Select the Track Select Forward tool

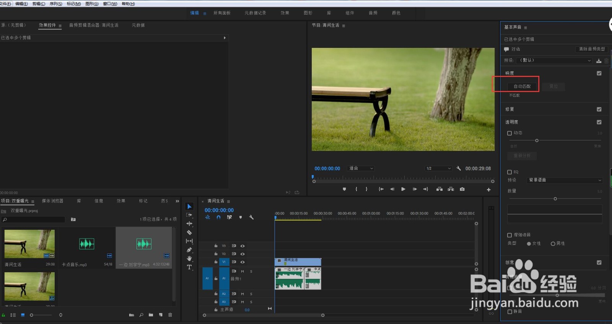point(189,215)
